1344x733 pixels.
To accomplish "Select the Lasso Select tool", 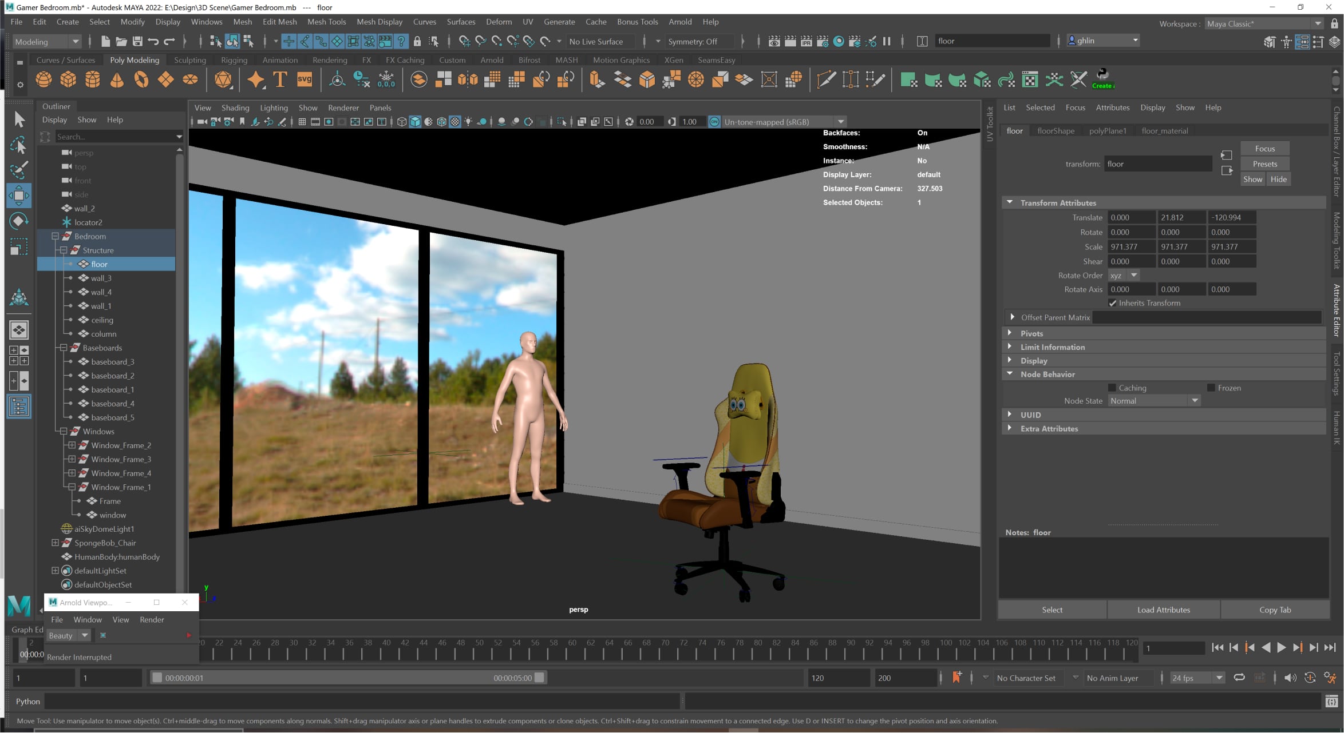I will pyautogui.click(x=19, y=145).
